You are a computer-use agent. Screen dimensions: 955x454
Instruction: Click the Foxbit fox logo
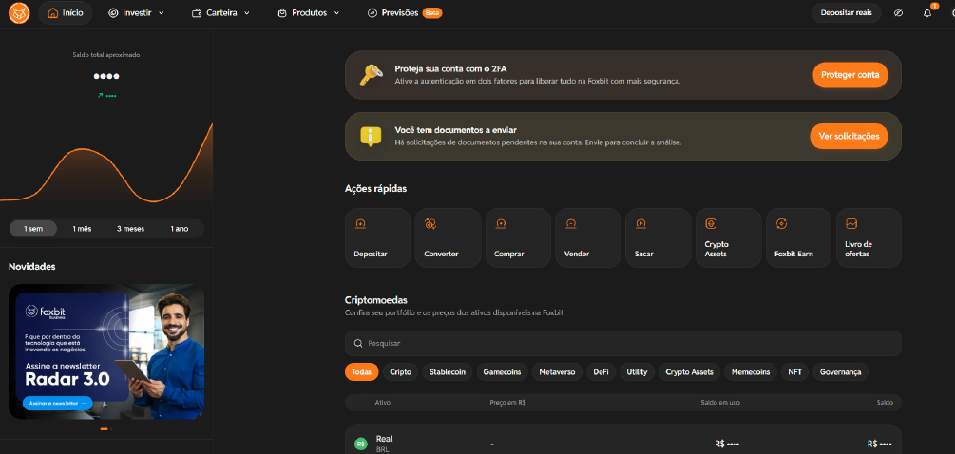pyautogui.click(x=19, y=12)
